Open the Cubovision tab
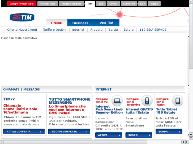The width and height of the screenshot is (193, 144). (129, 4)
